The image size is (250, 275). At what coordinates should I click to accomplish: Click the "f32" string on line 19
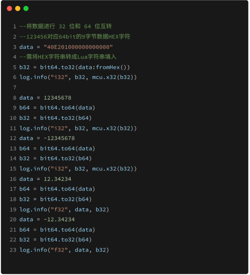59,210
